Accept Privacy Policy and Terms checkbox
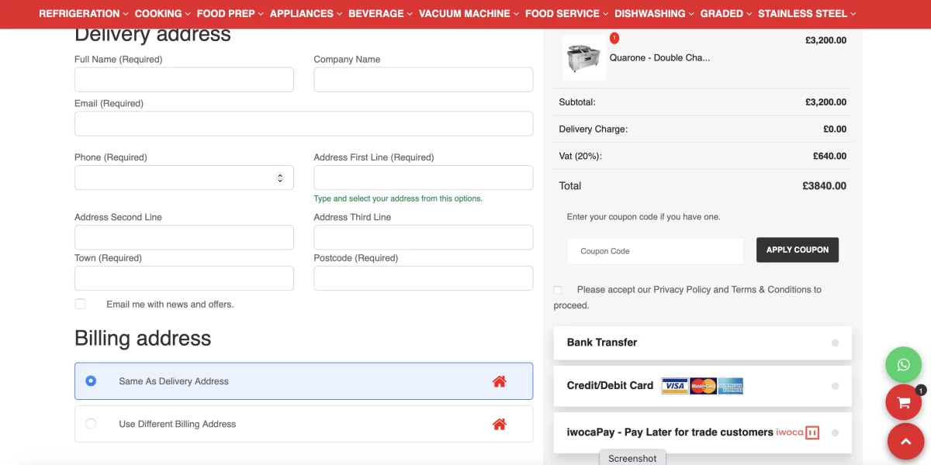Viewport: 931px width, 465px height. click(x=558, y=290)
